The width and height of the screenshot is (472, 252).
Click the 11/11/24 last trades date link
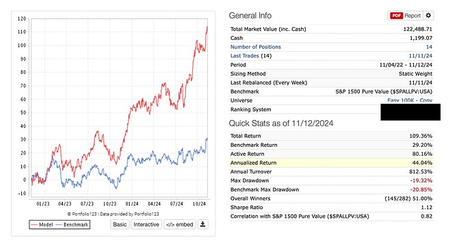coord(420,56)
